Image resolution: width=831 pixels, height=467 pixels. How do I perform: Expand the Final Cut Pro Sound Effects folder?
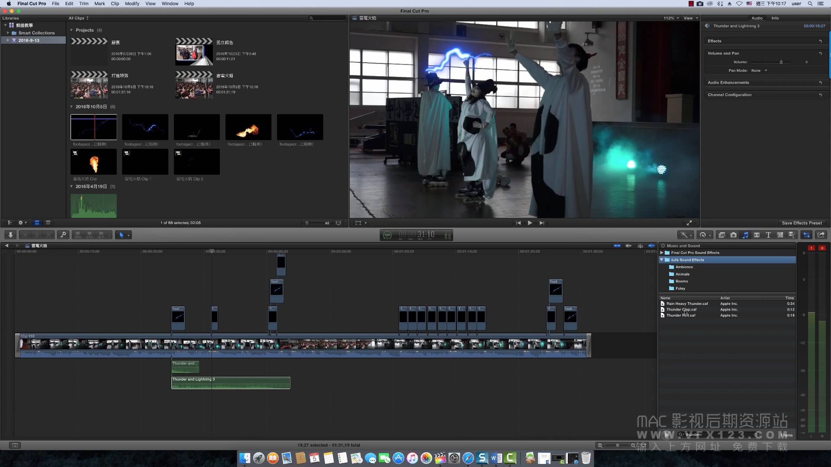[662, 253]
